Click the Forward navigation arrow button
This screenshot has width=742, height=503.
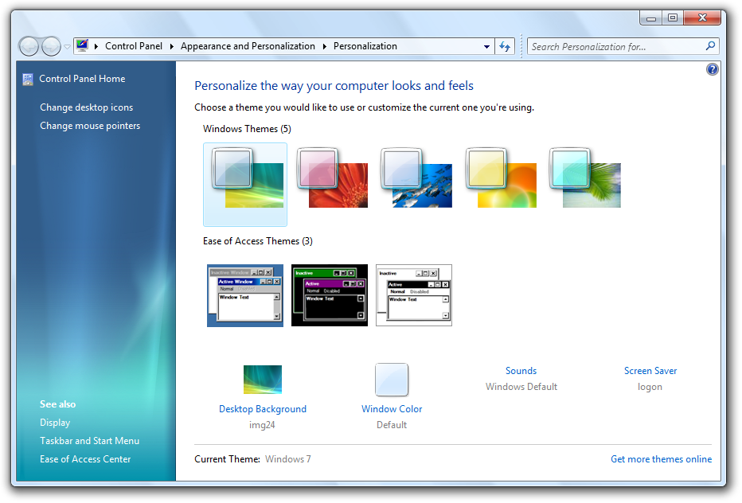[51, 46]
